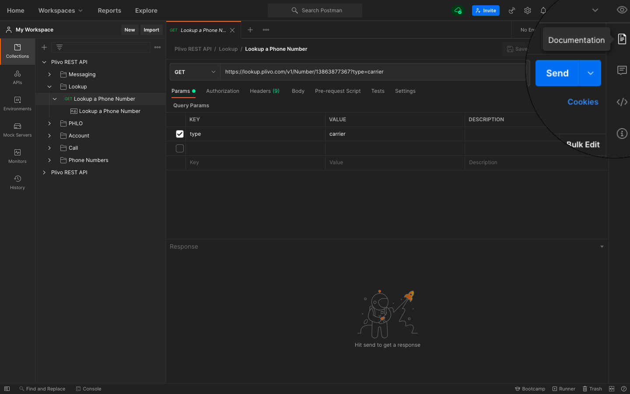
Task: Click the Cookies link
Action: (x=583, y=102)
